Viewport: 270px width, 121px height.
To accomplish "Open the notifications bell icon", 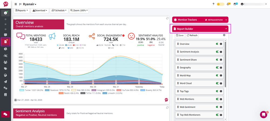I will click(228, 4).
